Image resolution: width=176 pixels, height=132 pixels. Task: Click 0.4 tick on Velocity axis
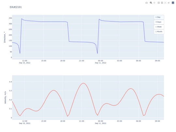[10, 82]
